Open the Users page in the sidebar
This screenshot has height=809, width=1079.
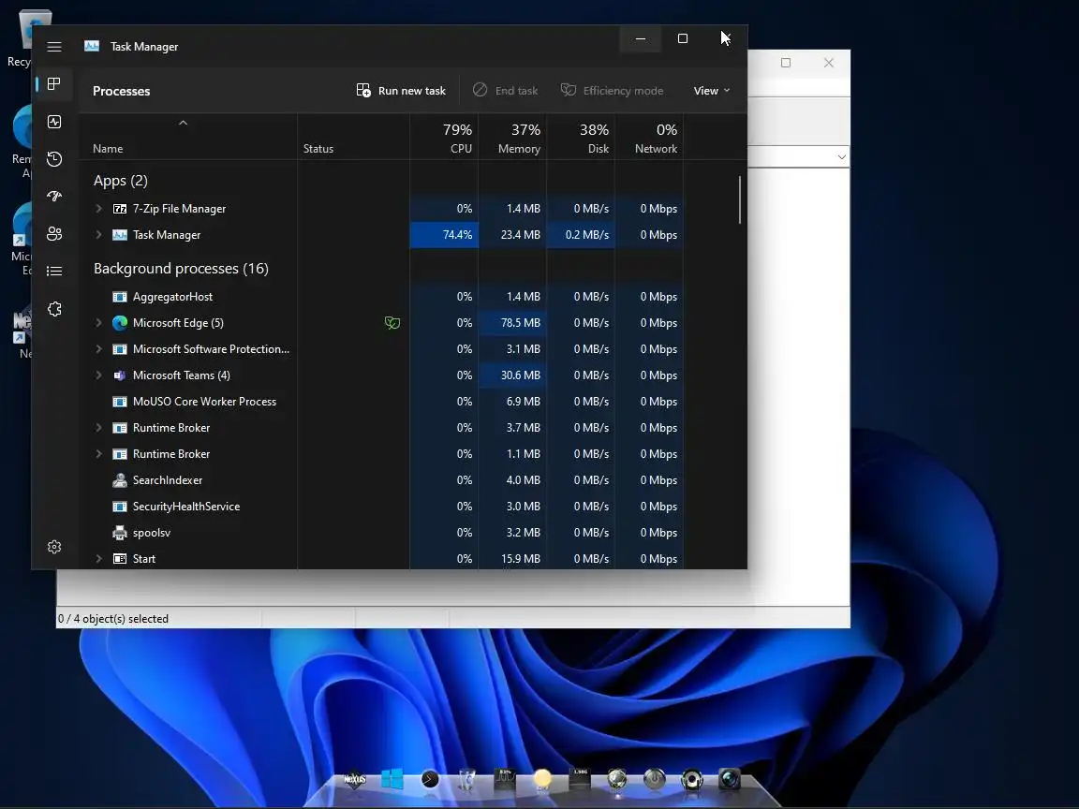point(54,234)
